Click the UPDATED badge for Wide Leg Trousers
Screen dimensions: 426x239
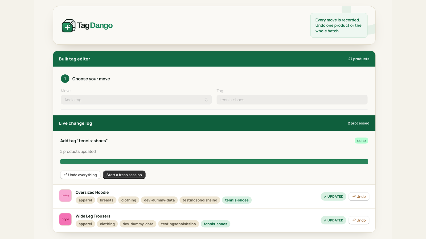tap(333, 220)
